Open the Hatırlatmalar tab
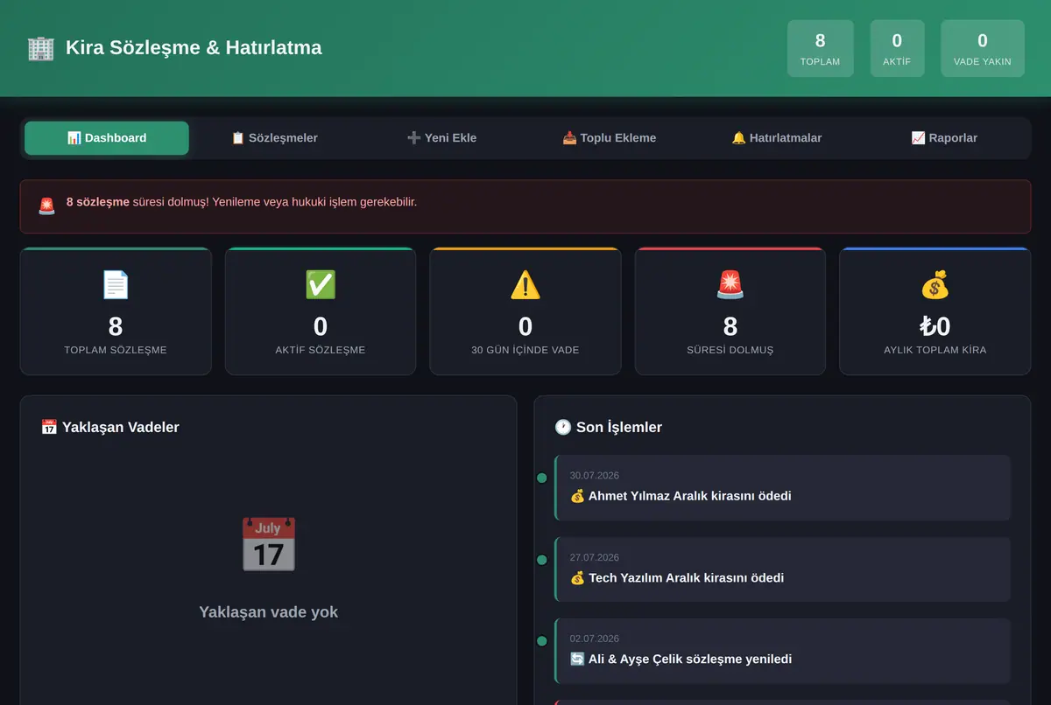 pos(777,138)
